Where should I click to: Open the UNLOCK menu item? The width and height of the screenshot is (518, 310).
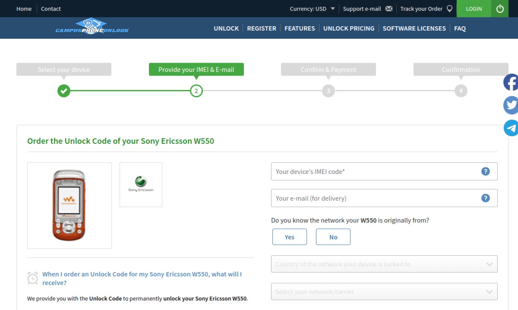[226, 28]
